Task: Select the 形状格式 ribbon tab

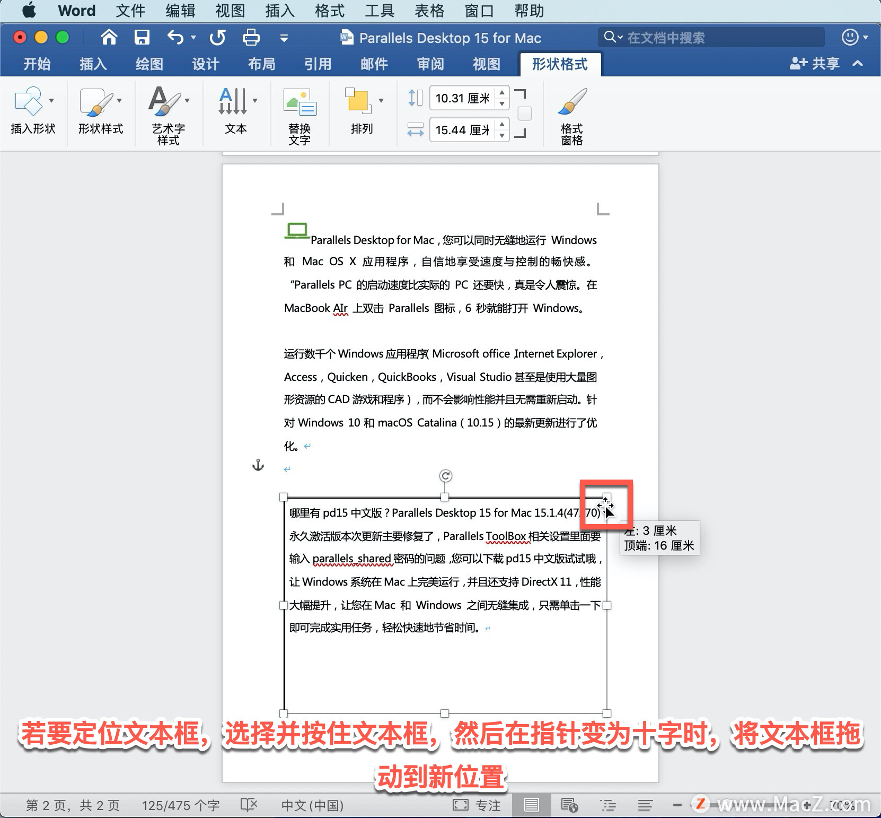Action: (x=560, y=64)
